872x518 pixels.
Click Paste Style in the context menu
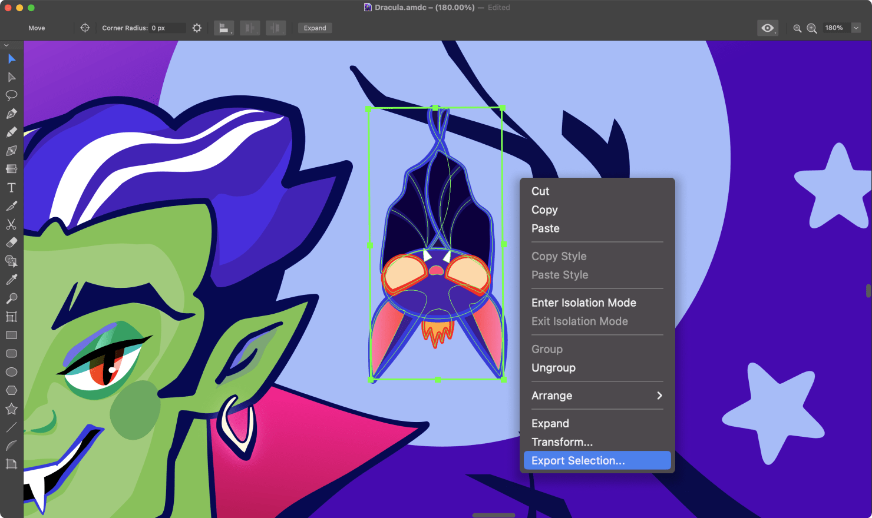597,275
